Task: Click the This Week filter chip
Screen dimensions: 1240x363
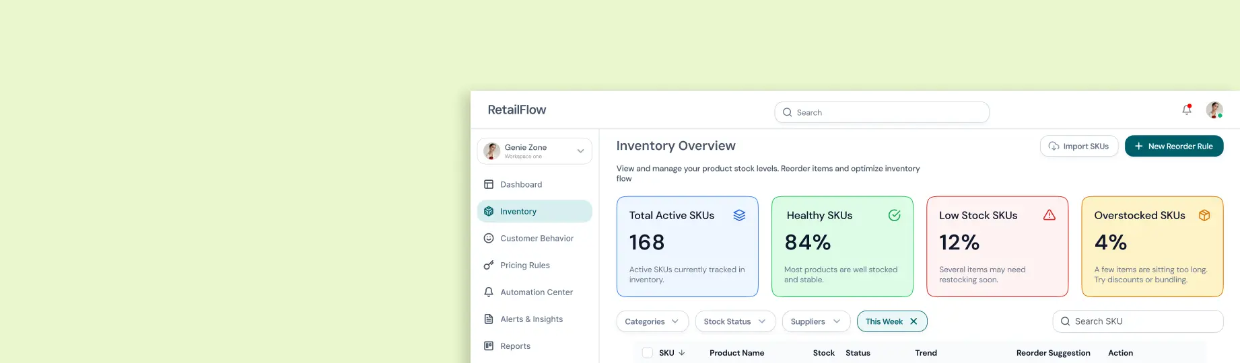Action: 892,321
